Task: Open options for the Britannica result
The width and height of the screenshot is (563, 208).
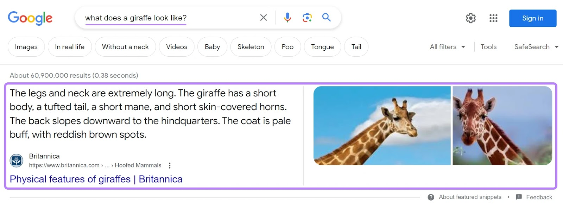Action: (x=170, y=165)
